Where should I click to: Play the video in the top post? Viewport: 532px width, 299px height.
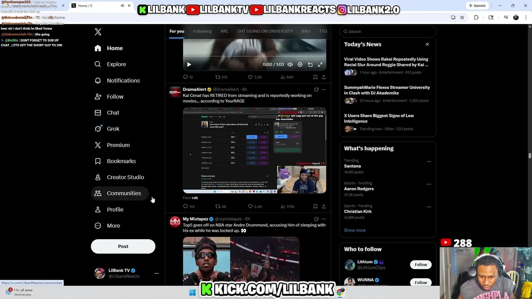click(189, 64)
